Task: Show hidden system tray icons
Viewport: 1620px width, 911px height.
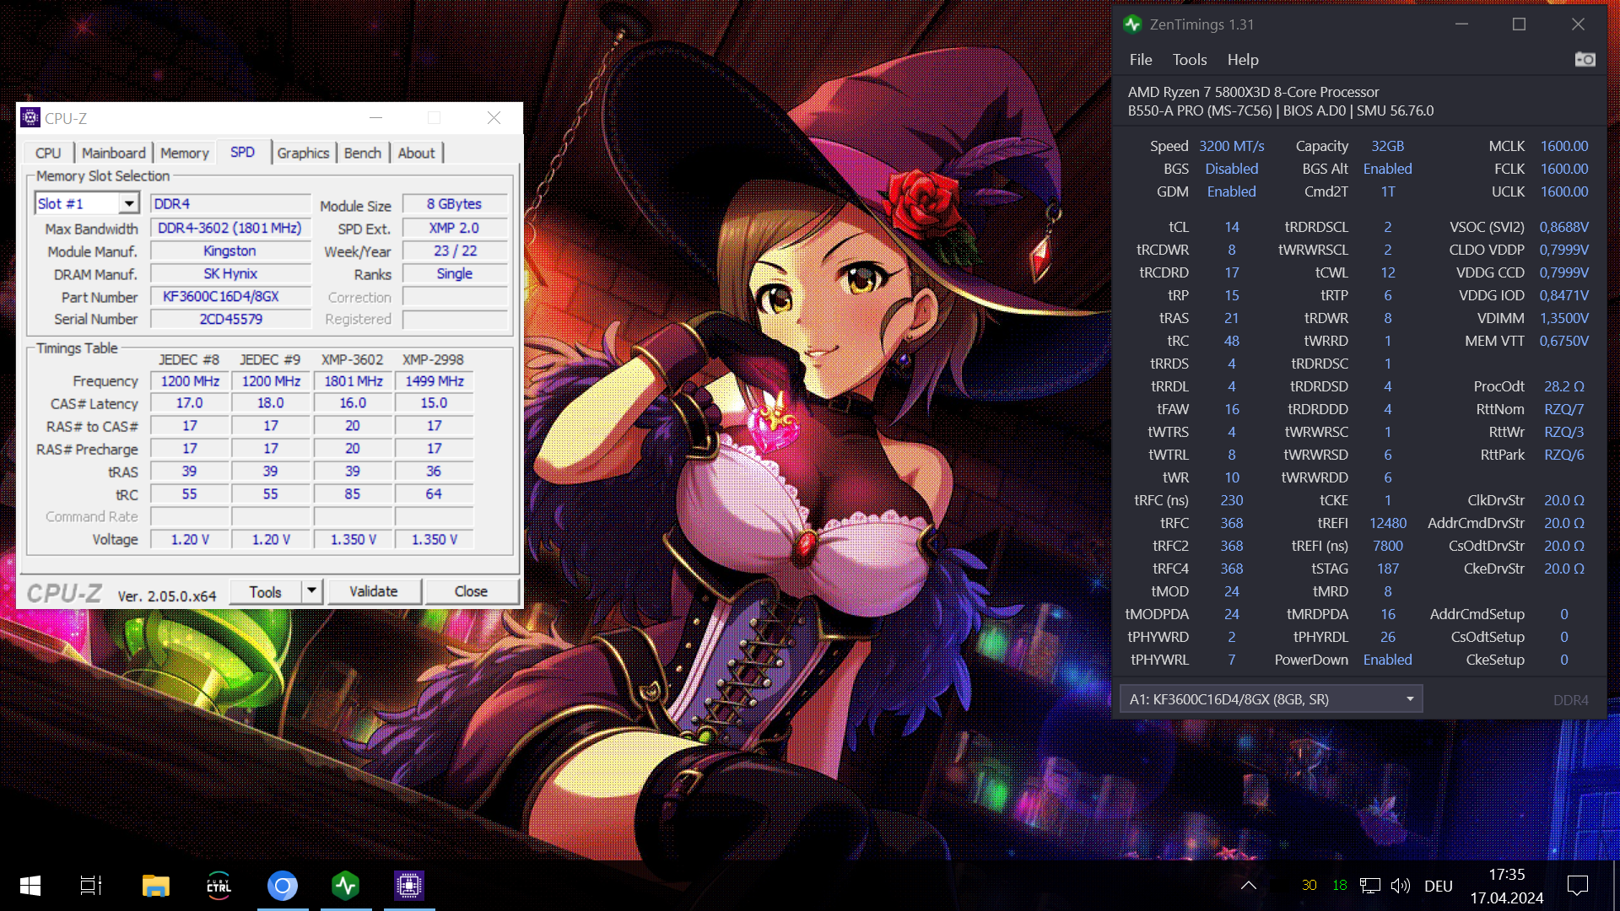Action: [1249, 885]
